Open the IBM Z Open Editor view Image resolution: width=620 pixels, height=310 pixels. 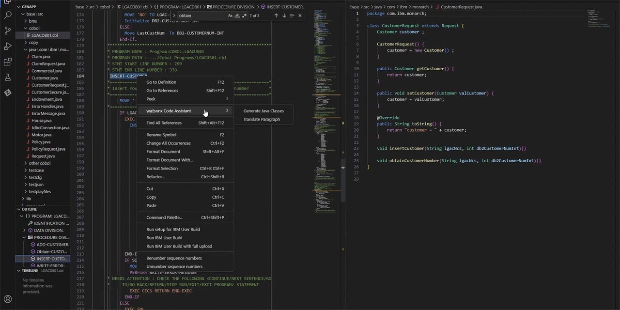(x=7, y=93)
